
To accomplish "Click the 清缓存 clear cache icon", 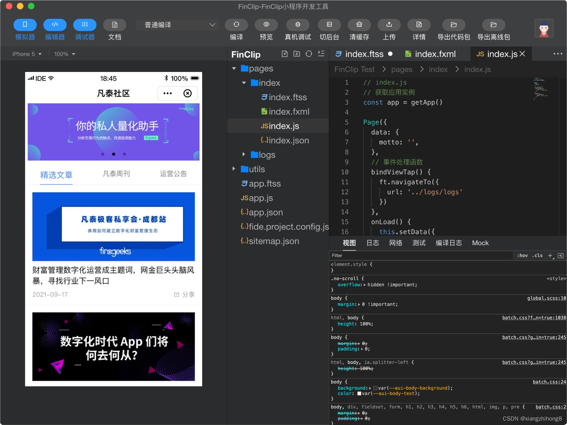I will click(x=359, y=25).
